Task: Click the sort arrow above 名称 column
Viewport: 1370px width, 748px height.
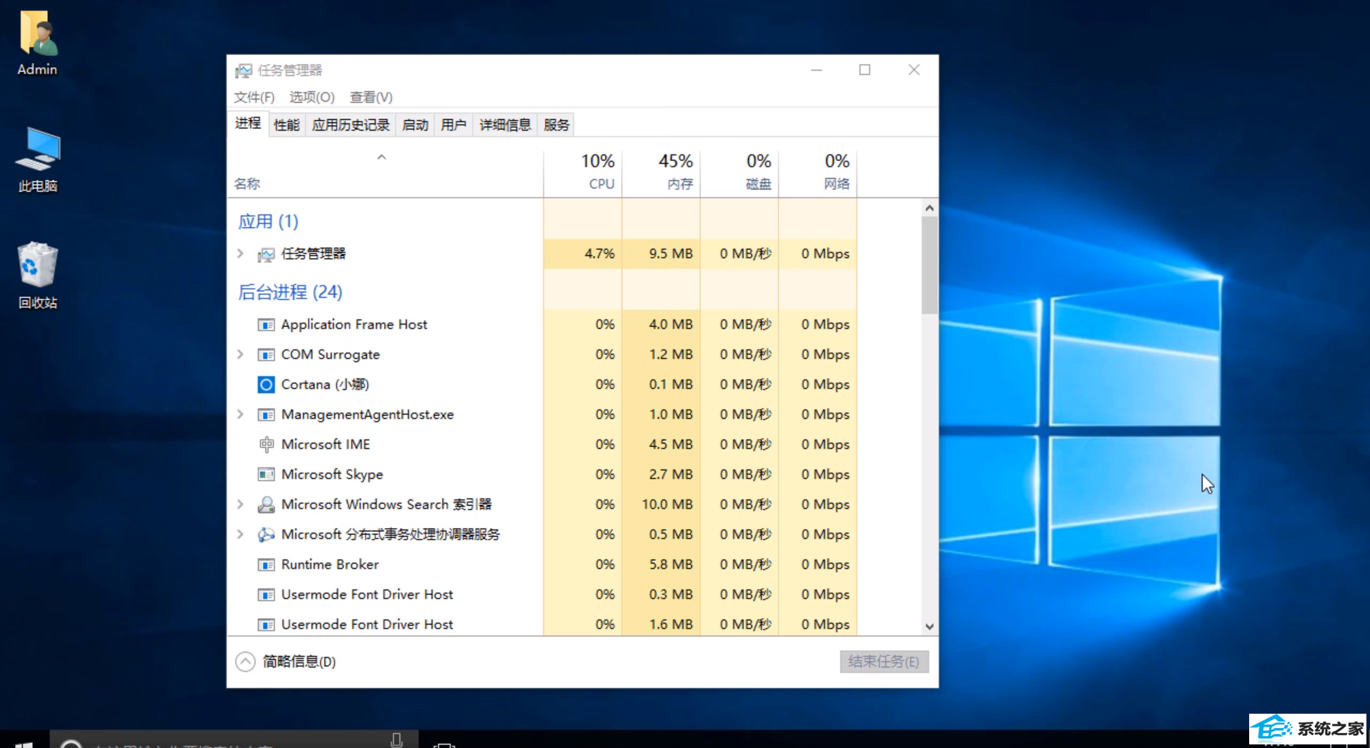Action: point(382,157)
